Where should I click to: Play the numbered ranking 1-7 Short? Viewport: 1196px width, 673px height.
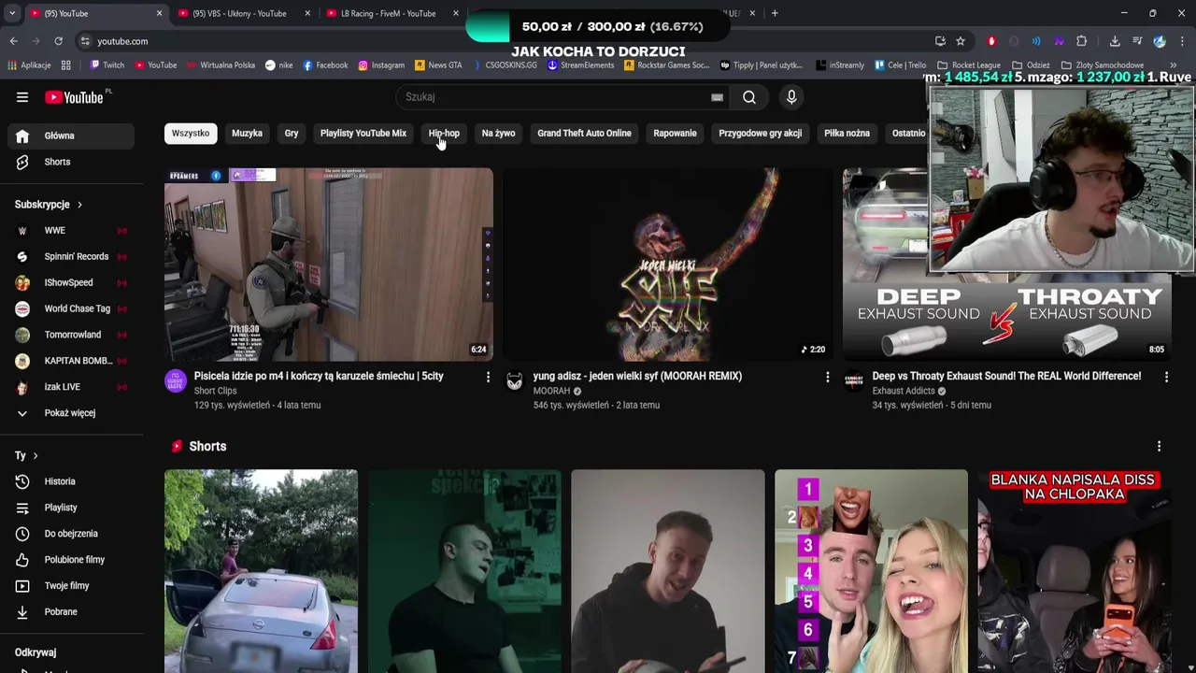coord(871,571)
